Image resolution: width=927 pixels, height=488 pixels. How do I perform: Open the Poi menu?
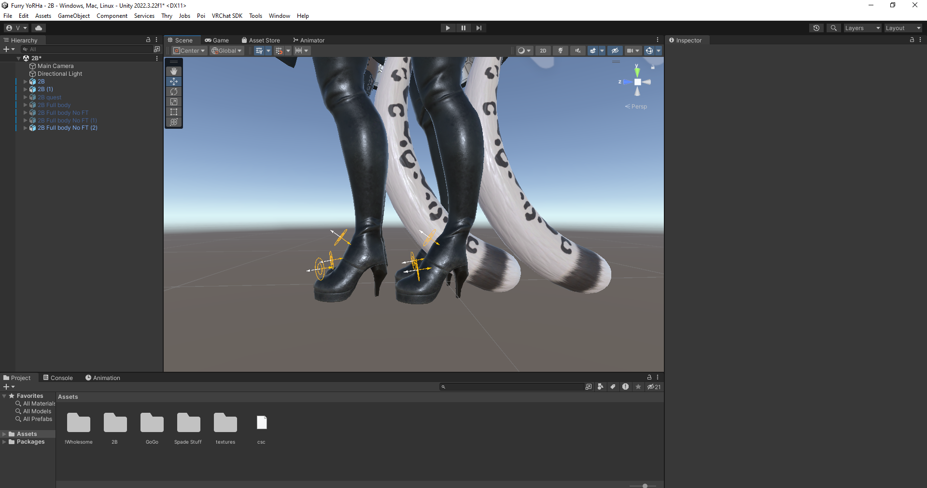click(201, 16)
